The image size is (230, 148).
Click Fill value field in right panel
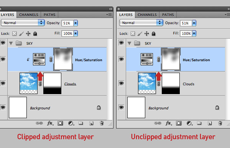[x=186, y=33]
